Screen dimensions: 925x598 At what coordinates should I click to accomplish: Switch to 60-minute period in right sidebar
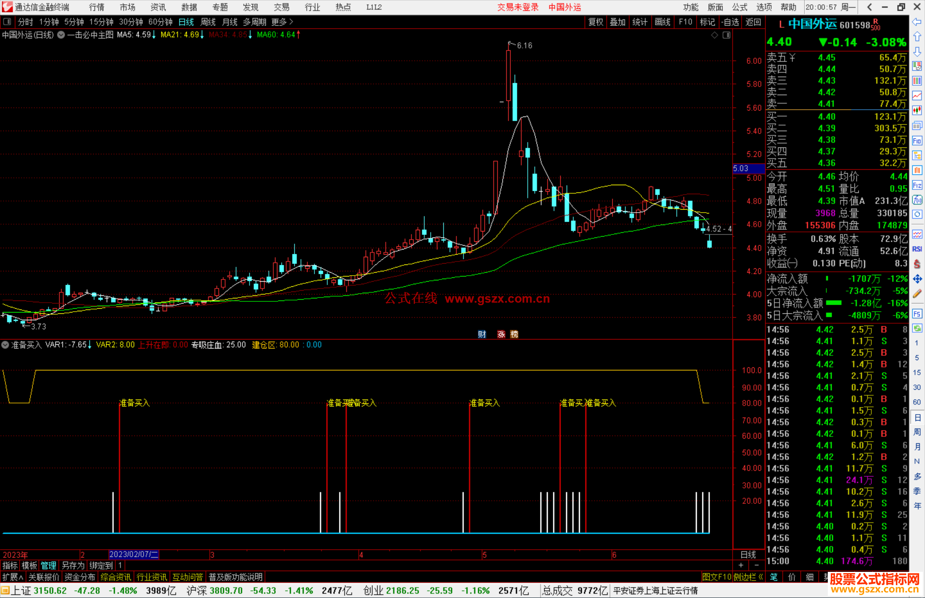click(x=917, y=402)
